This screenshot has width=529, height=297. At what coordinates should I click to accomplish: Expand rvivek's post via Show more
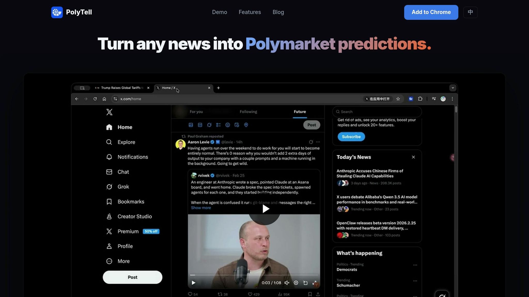[201, 208]
